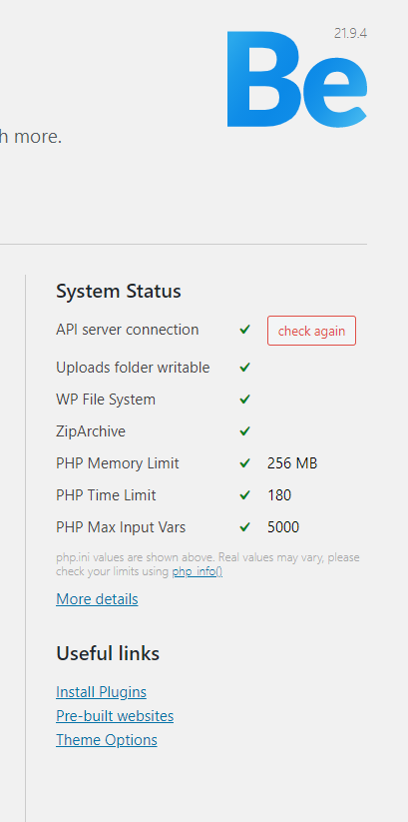The width and height of the screenshot is (408, 822).
Task: Click the check again button
Action: [311, 331]
